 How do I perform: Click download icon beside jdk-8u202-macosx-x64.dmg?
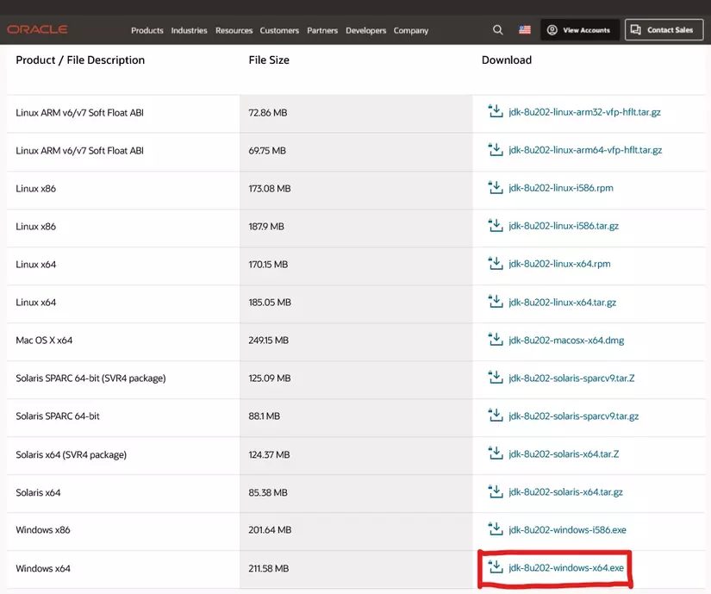click(495, 340)
